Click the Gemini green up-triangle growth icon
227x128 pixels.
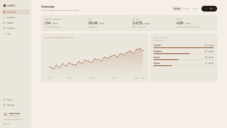click(x=209, y=57)
